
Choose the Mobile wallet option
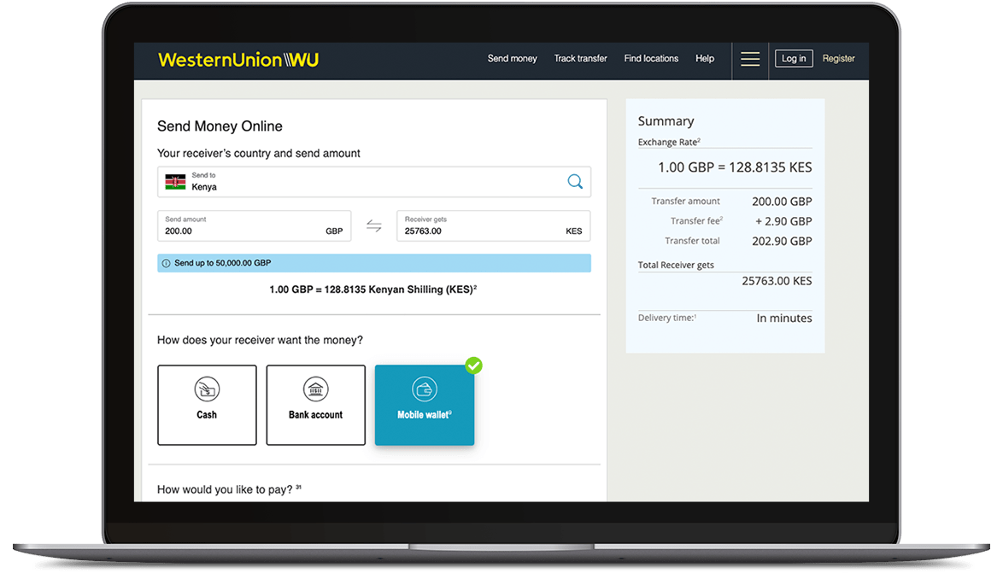(x=424, y=406)
